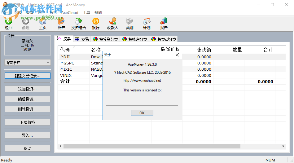Open Categories (类别) toolbar icon
294x163 pixels.
tap(129, 21)
